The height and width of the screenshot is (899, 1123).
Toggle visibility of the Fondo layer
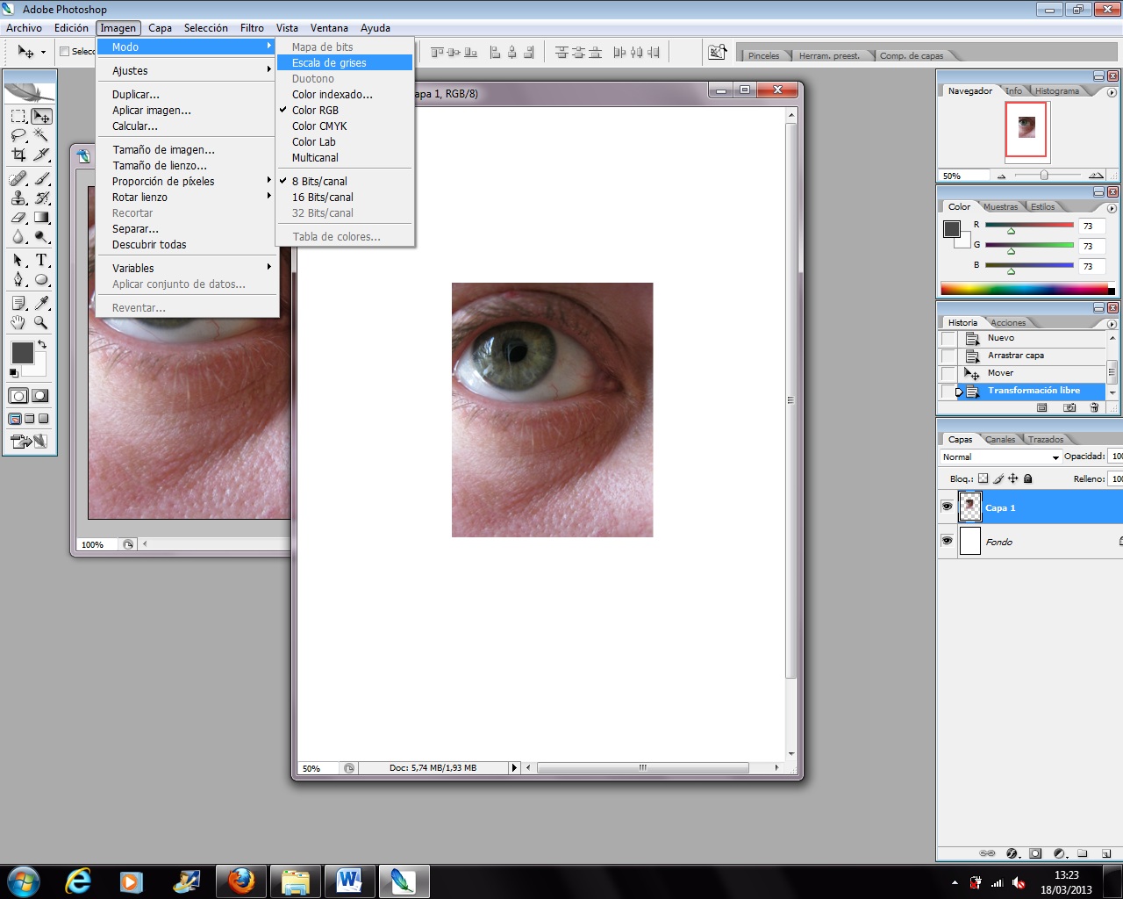pyautogui.click(x=947, y=541)
